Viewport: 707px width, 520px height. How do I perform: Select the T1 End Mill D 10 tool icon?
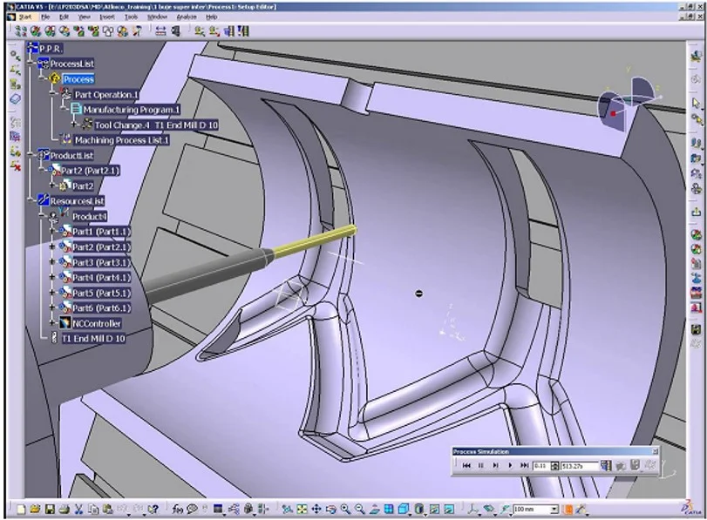(54, 338)
